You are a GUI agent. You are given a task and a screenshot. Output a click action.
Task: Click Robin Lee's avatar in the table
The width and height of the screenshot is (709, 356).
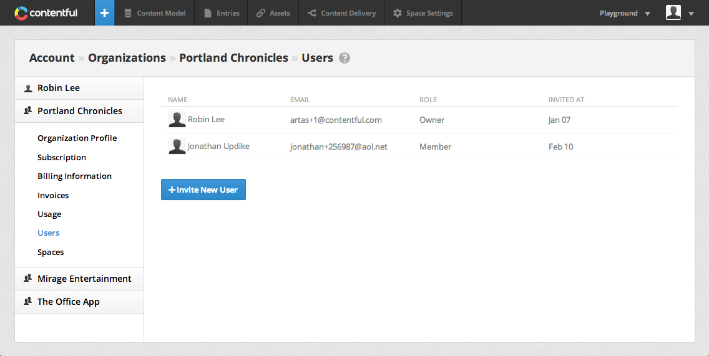point(177,119)
